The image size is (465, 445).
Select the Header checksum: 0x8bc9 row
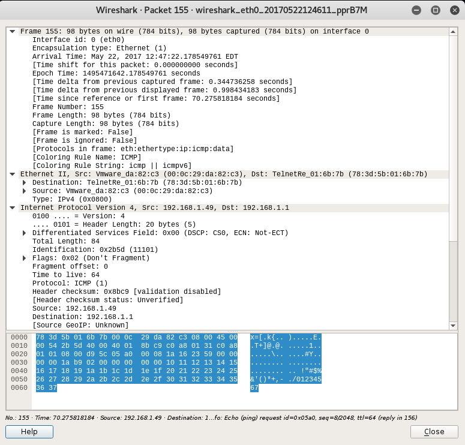pos(126,291)
